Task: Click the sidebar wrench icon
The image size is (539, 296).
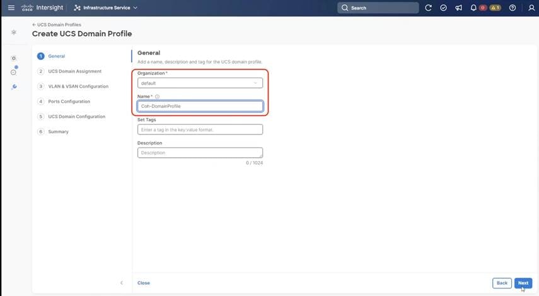Action: [x=14, y=86]
